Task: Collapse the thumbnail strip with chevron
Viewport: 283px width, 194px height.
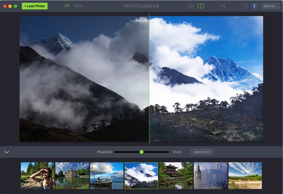Action: coord(7,152)
